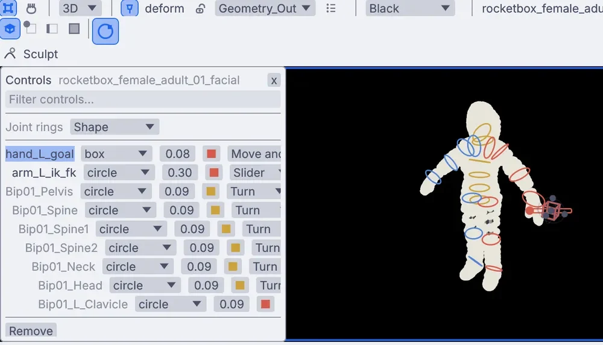
Task: Click the point-and-square display icon
Action: [30, 28]
